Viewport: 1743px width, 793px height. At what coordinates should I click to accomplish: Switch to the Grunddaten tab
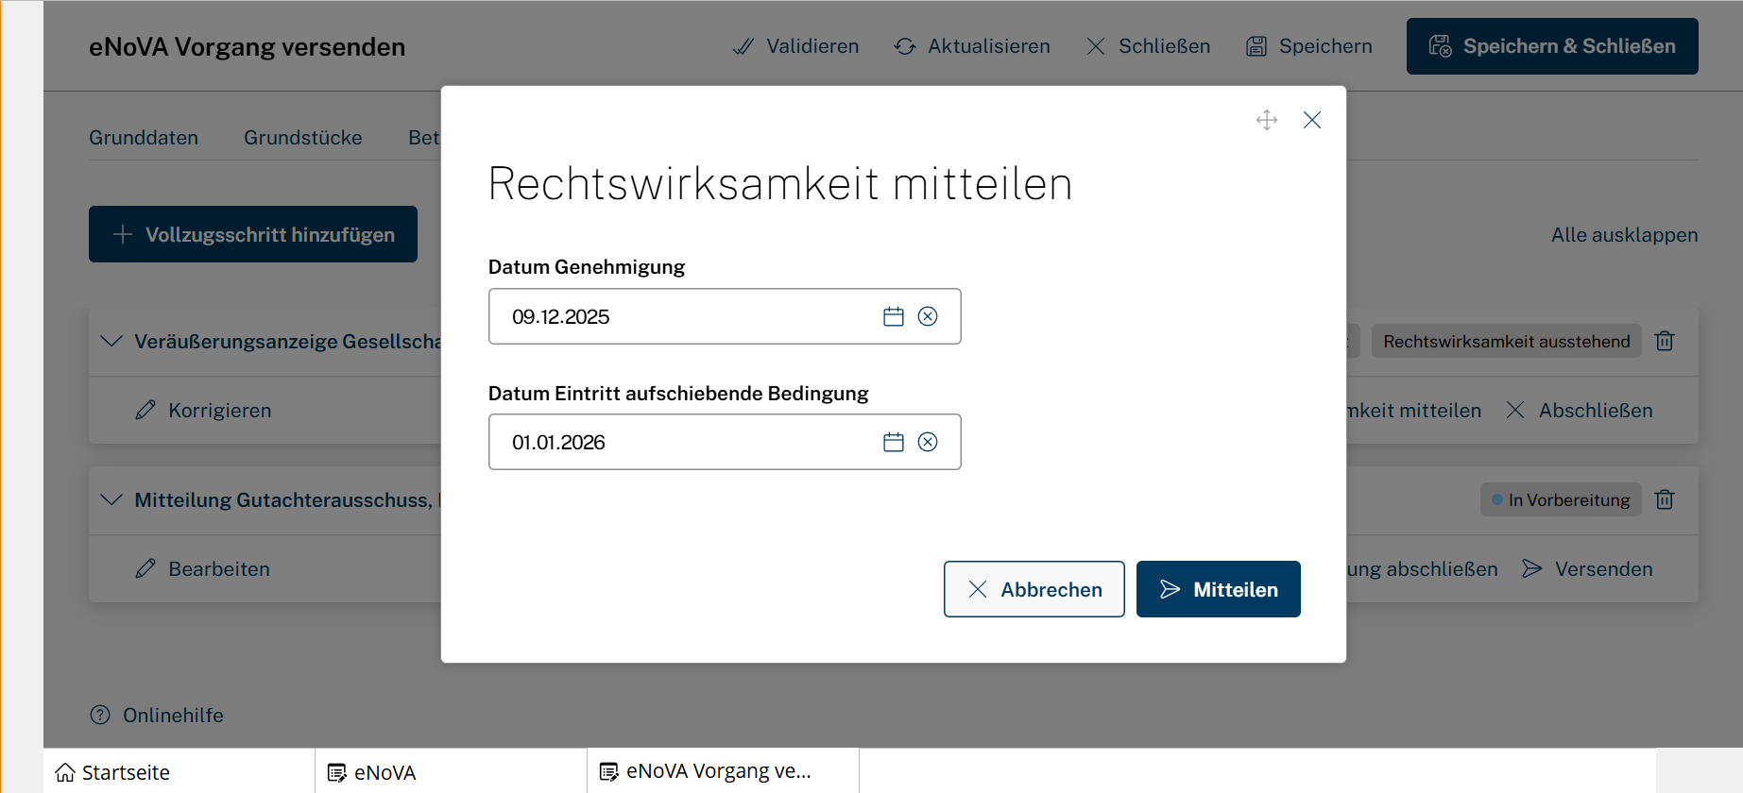144,138
